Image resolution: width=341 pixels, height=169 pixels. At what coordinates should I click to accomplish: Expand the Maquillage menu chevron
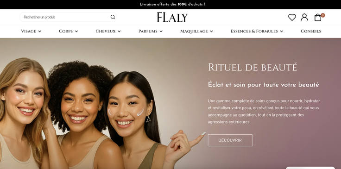point(211,31)
